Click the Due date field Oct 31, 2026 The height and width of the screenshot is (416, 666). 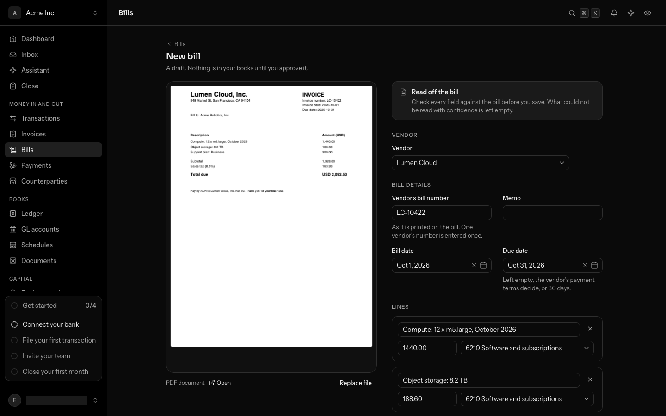553,265
